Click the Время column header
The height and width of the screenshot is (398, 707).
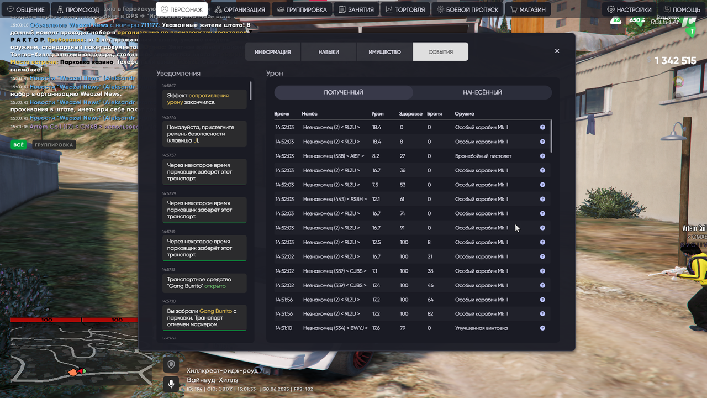tap(282, 113)
